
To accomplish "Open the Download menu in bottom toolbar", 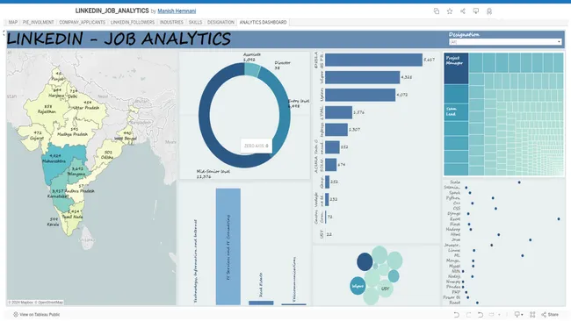I will pyautogui.click(x=518, y=315).
